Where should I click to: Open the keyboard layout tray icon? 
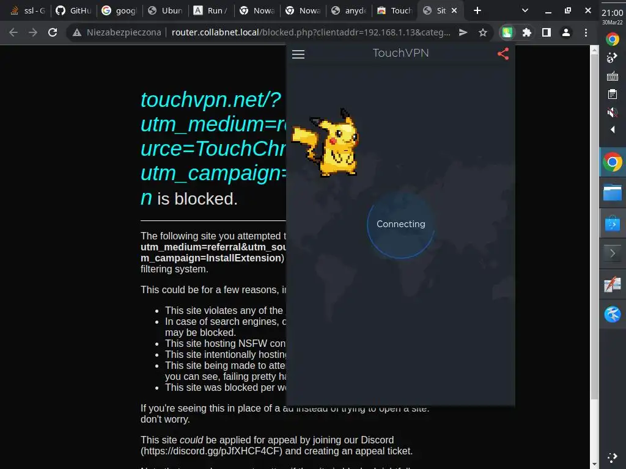(613, 76)
